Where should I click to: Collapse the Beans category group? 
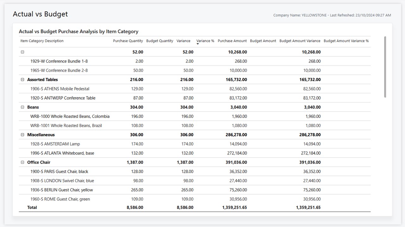[x=22, y=107]
